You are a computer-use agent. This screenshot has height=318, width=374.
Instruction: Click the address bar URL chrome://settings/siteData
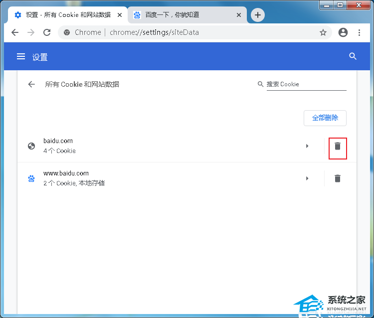point(154,32)
